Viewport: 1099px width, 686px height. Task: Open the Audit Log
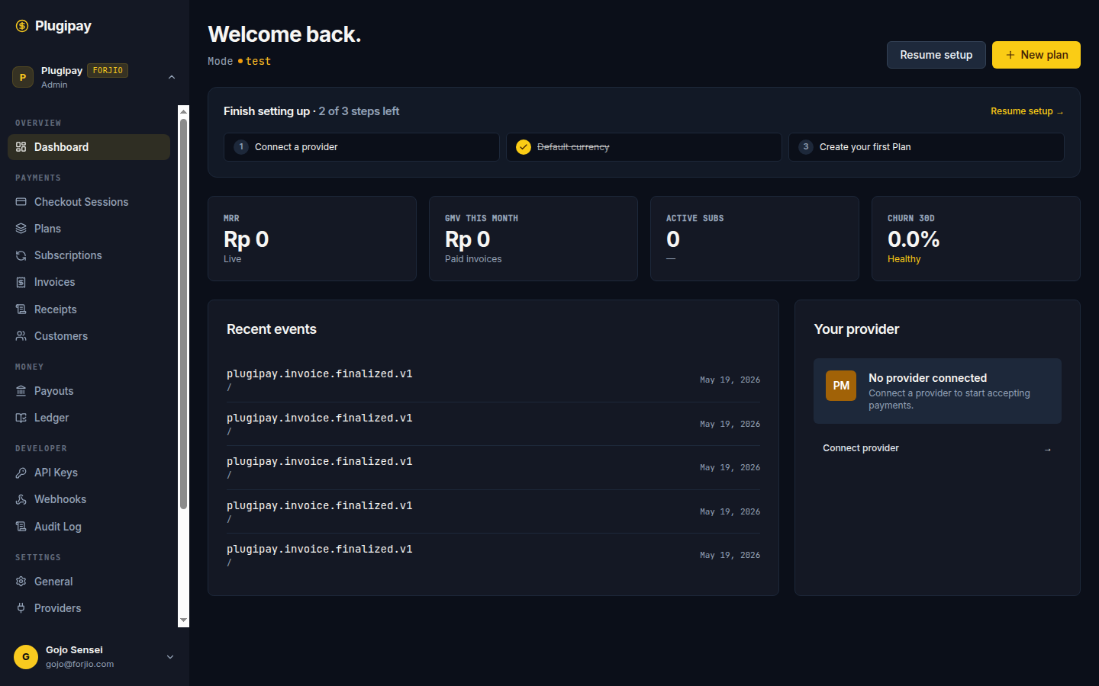coord(89,527)
